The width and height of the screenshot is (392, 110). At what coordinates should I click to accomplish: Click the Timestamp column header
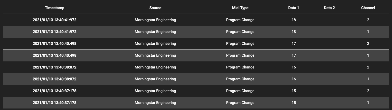point(54,8)
